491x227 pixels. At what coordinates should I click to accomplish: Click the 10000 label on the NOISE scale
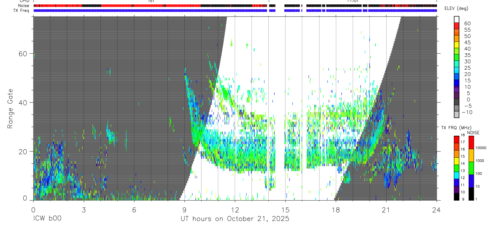pos(481,148)
